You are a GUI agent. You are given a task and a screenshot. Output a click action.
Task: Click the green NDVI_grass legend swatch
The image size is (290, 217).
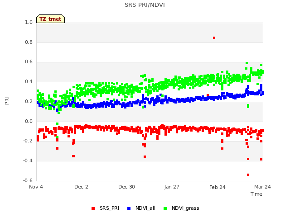(x=165, y=208)
